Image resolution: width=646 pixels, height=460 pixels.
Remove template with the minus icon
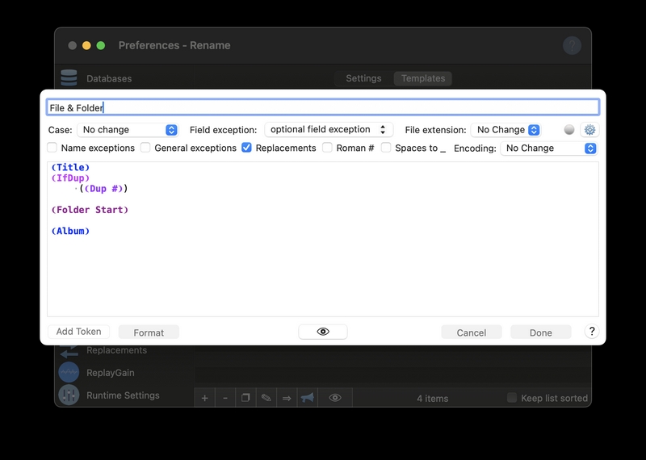(x=225, y=398)
